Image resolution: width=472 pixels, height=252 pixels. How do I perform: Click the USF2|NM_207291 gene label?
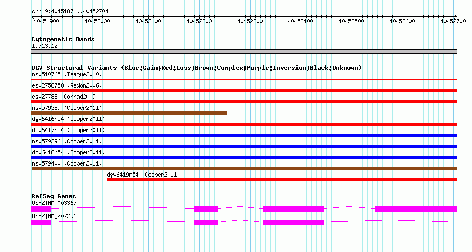(54, 216)
